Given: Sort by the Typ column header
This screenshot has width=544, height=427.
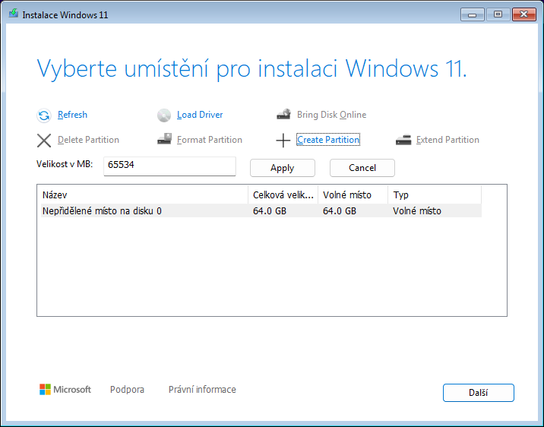Looking at the screenshot, I should point(435,195).
